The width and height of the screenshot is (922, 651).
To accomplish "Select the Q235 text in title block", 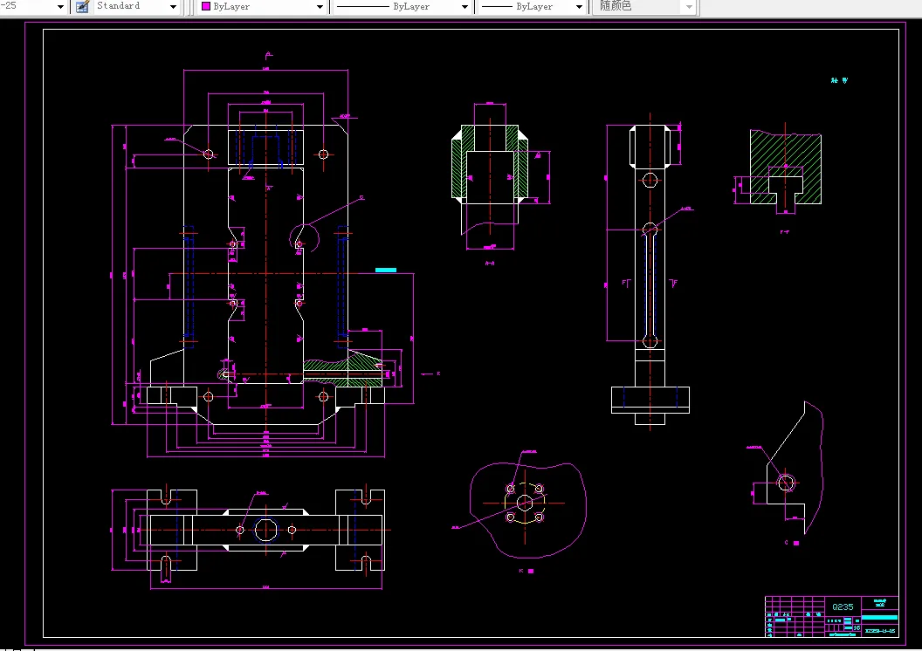I will pyautogui.click(x=843, y=606).
